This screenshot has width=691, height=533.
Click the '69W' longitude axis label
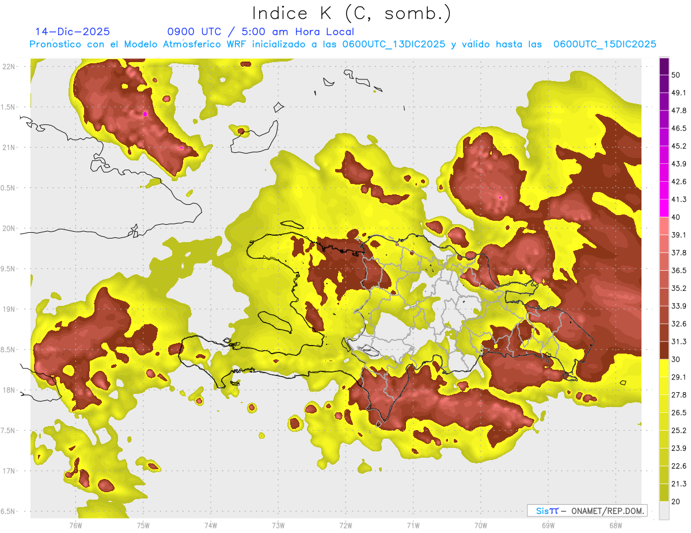548,526
